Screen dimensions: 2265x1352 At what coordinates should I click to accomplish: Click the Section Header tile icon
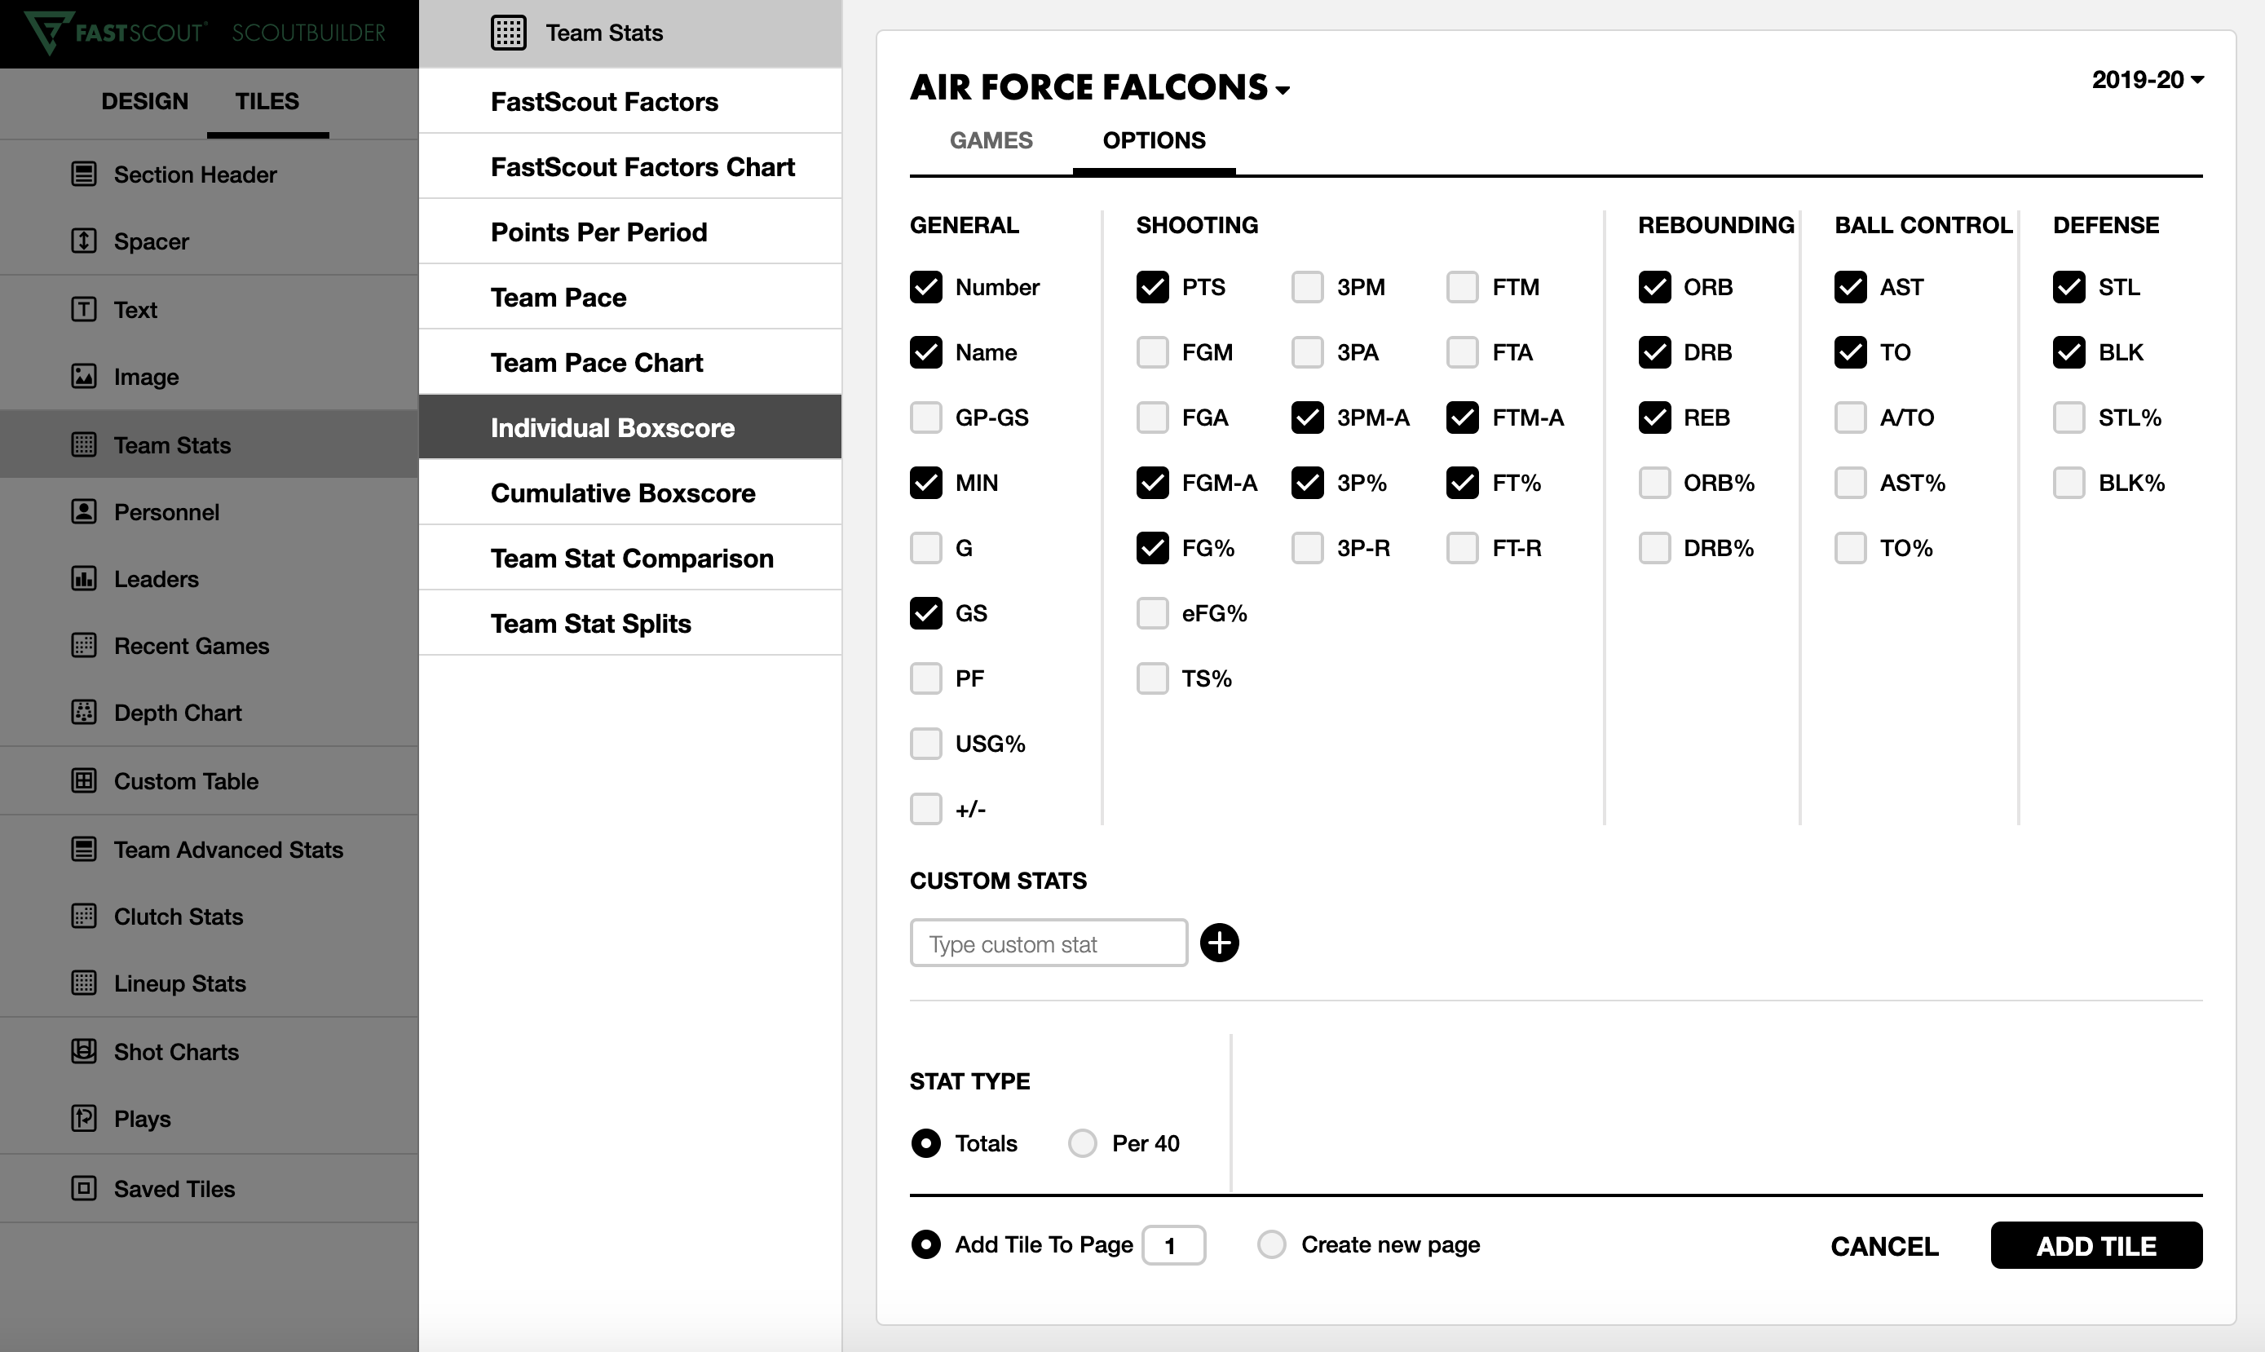coord(84,174)
